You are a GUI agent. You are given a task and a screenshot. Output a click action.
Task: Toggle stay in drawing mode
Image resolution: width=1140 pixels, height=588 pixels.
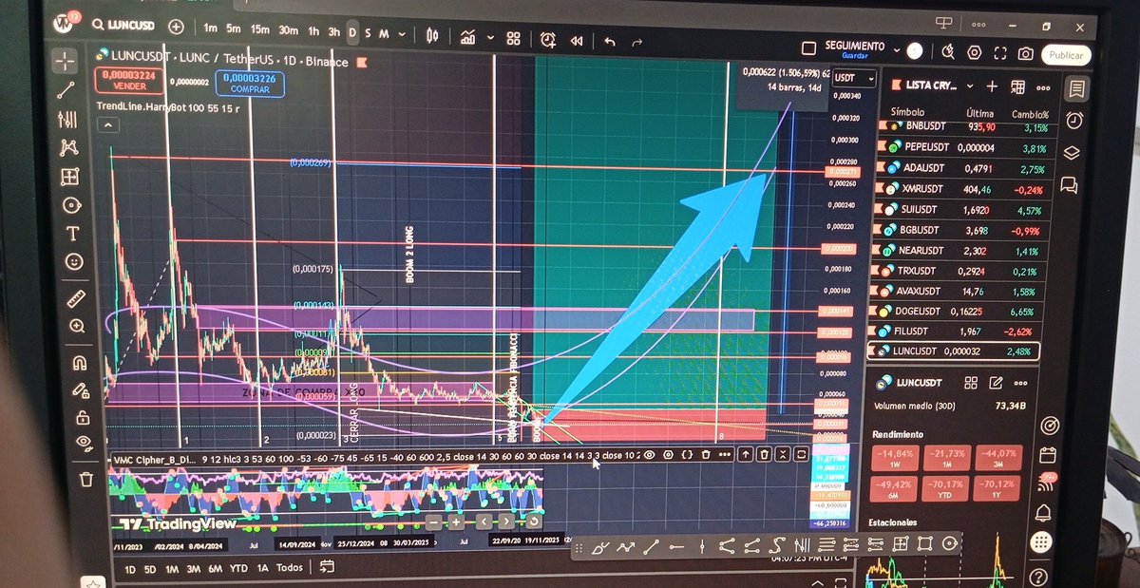[x=82, y=389]
